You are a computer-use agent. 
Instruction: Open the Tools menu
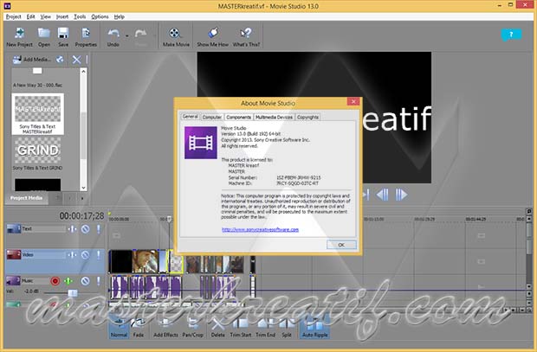pyautogui.click(x=80, y=16)
